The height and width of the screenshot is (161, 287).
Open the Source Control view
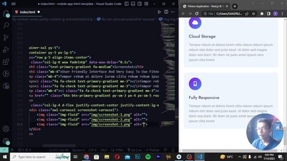[6, 38]
